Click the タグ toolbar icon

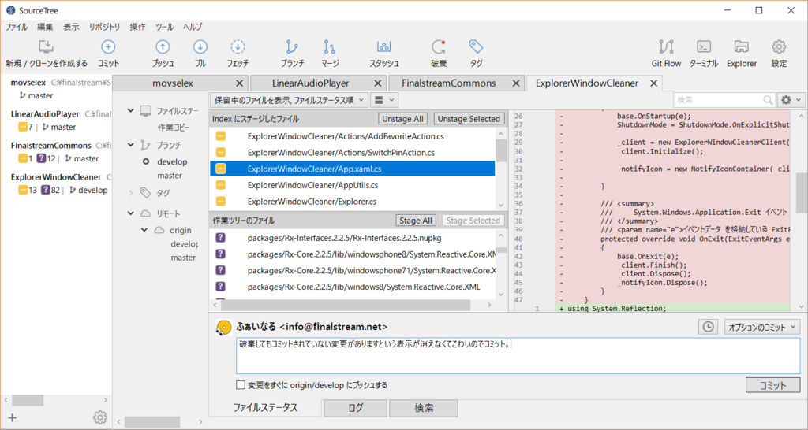(x=476, y=47)
